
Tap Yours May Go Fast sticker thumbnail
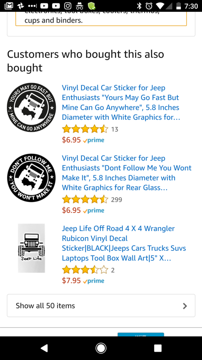(31, 107)
